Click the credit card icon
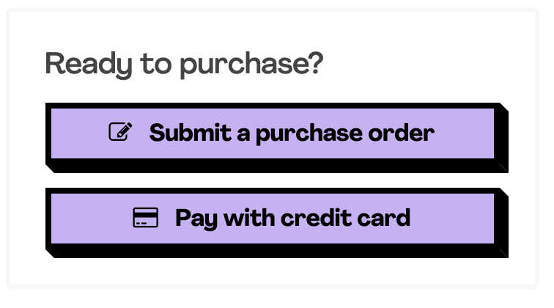This screenshot has width=554, height=308. click(146, 218)
